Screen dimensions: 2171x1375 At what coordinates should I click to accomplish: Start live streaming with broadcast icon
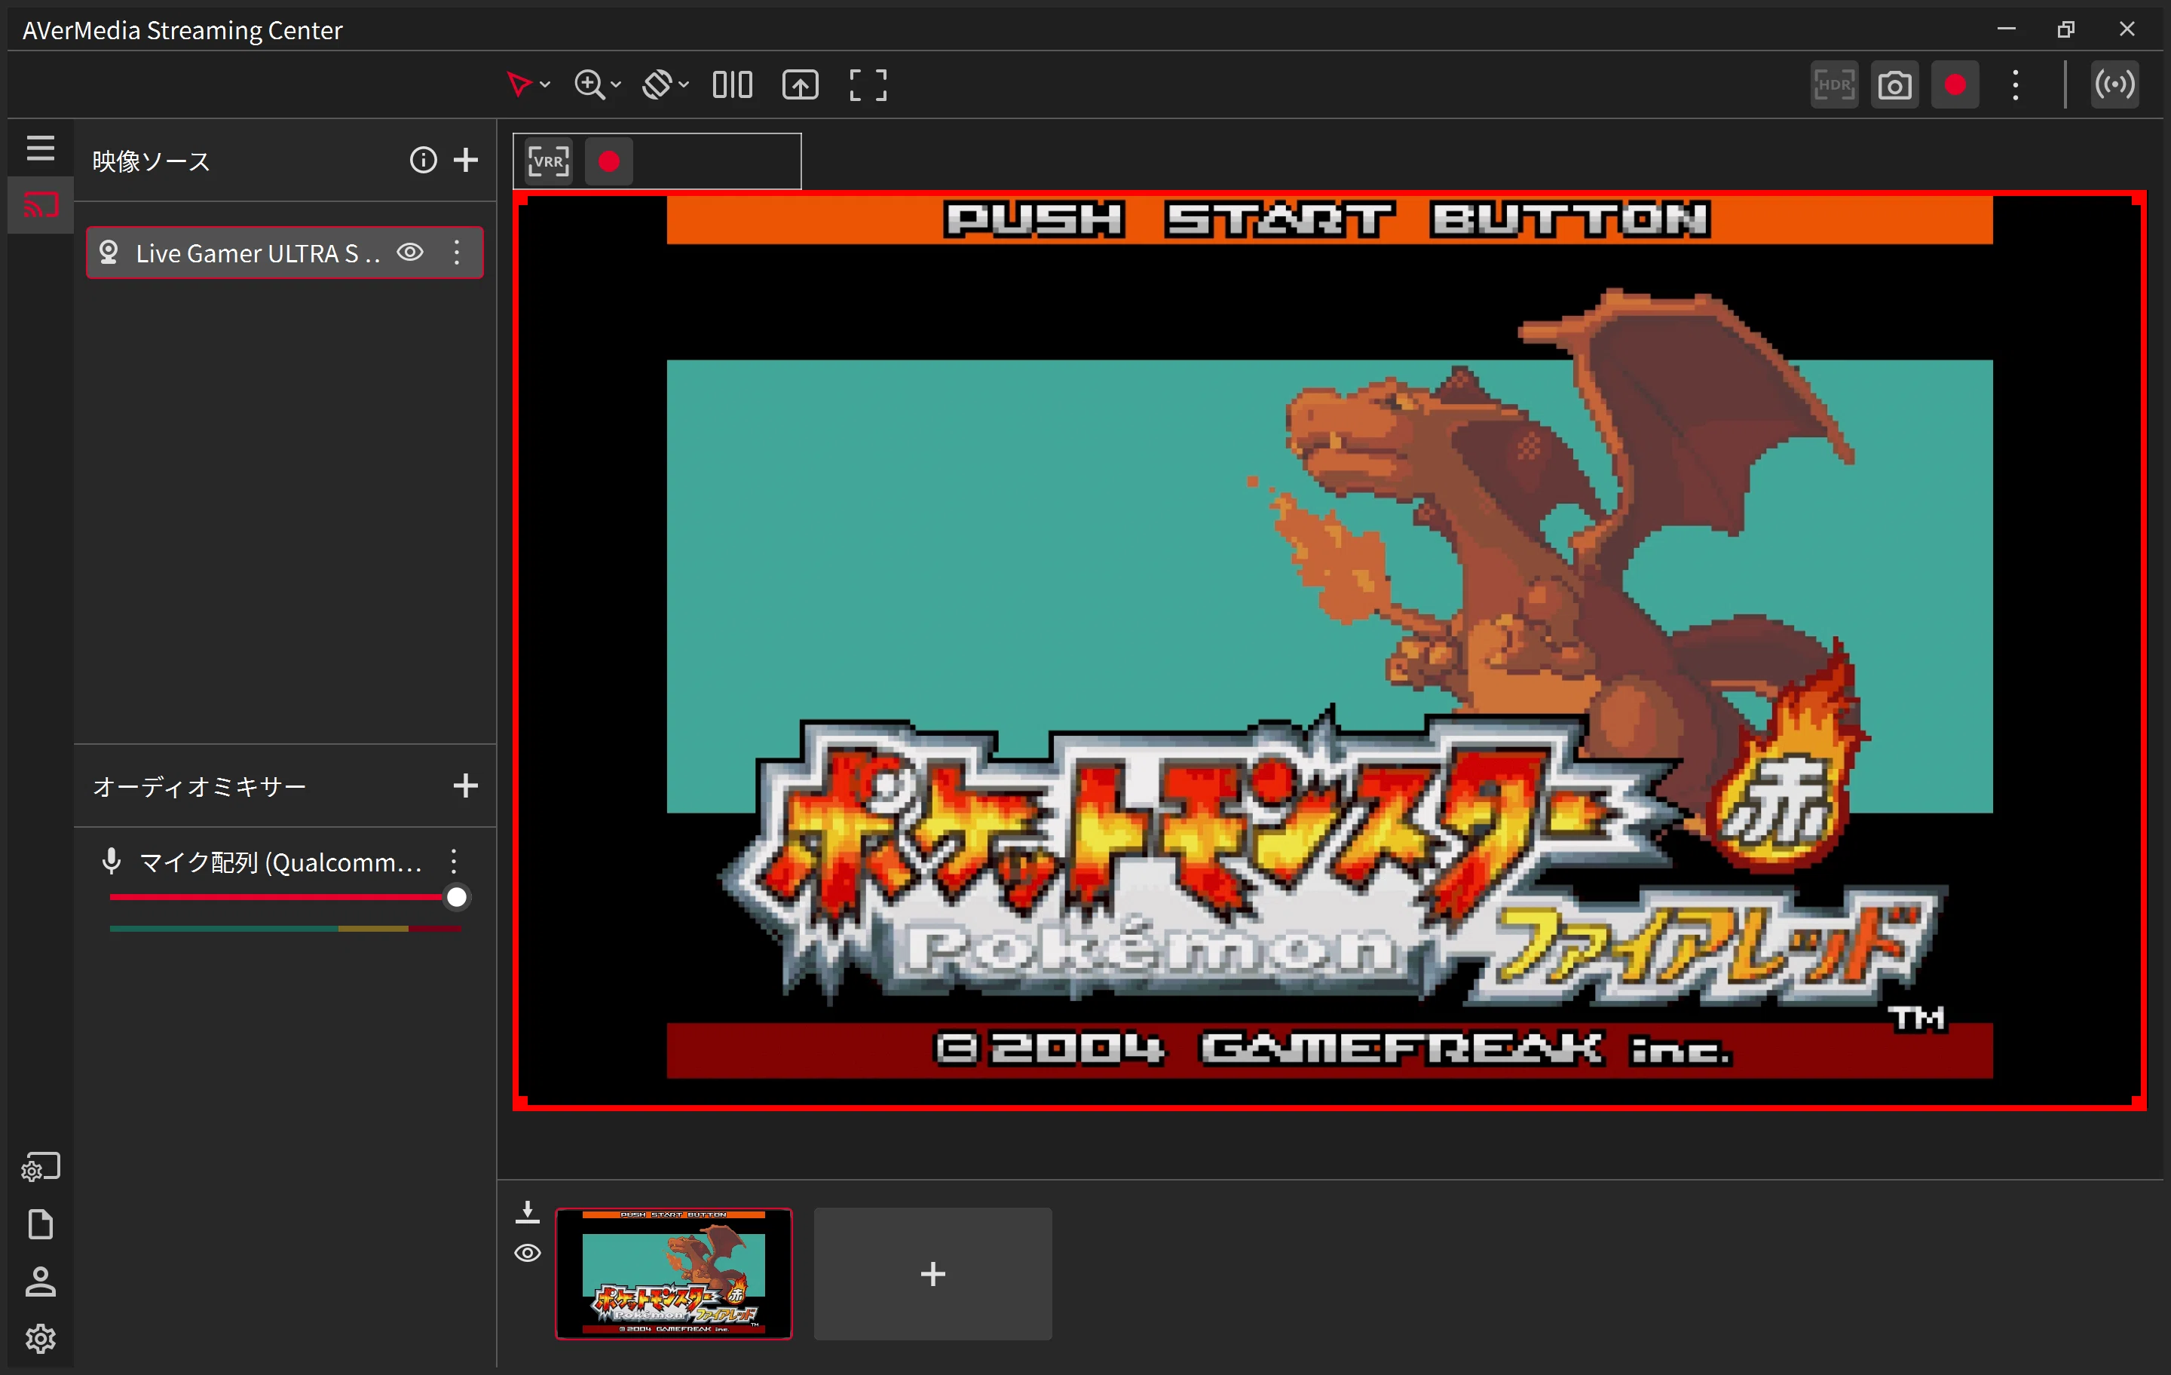(2114, 84)
